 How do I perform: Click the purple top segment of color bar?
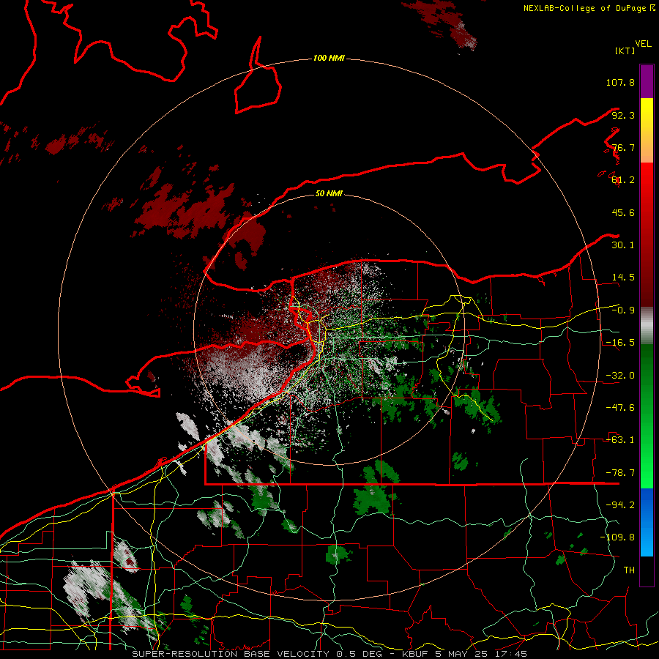647,81
